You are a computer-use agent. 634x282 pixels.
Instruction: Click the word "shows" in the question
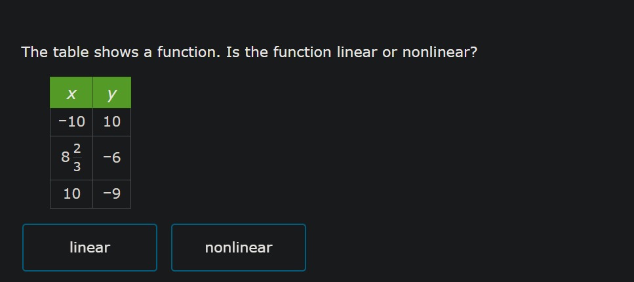(x=117, y=52)
